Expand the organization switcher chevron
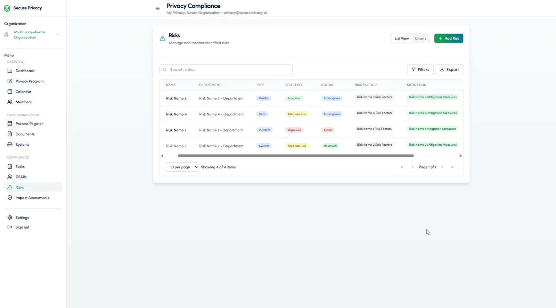 [x=58, y=34]
